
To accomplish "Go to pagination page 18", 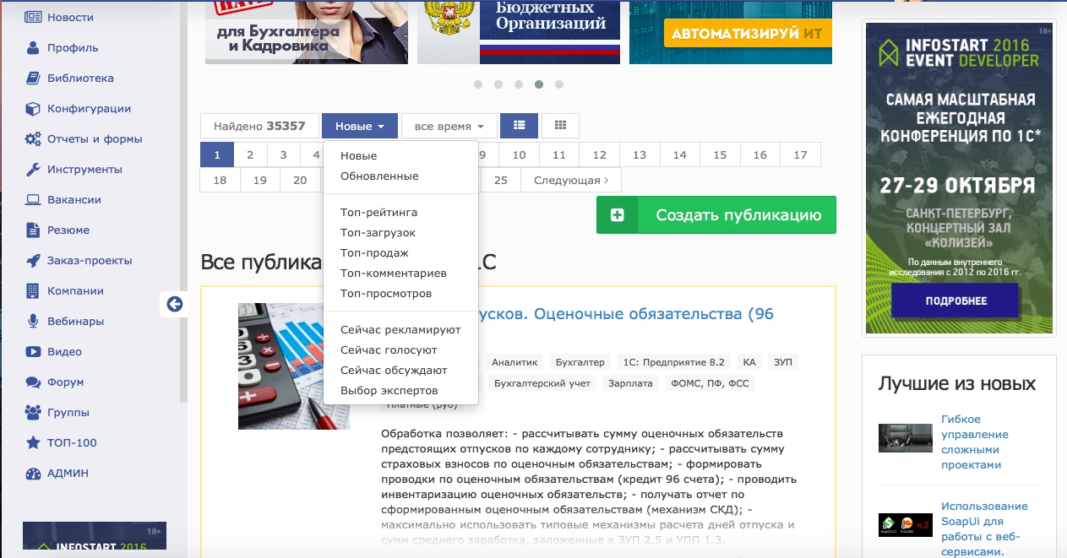I will coord(220,180).
